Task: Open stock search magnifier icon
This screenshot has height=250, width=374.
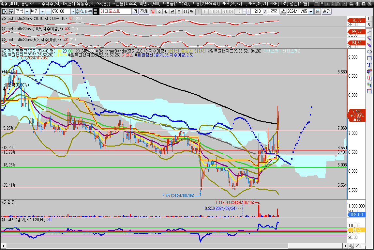Action: 82,11
